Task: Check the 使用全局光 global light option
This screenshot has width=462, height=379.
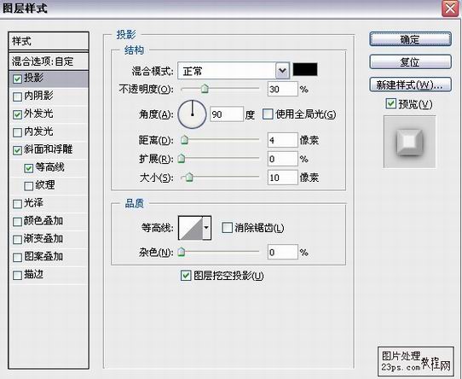Action: coord(268,114)
